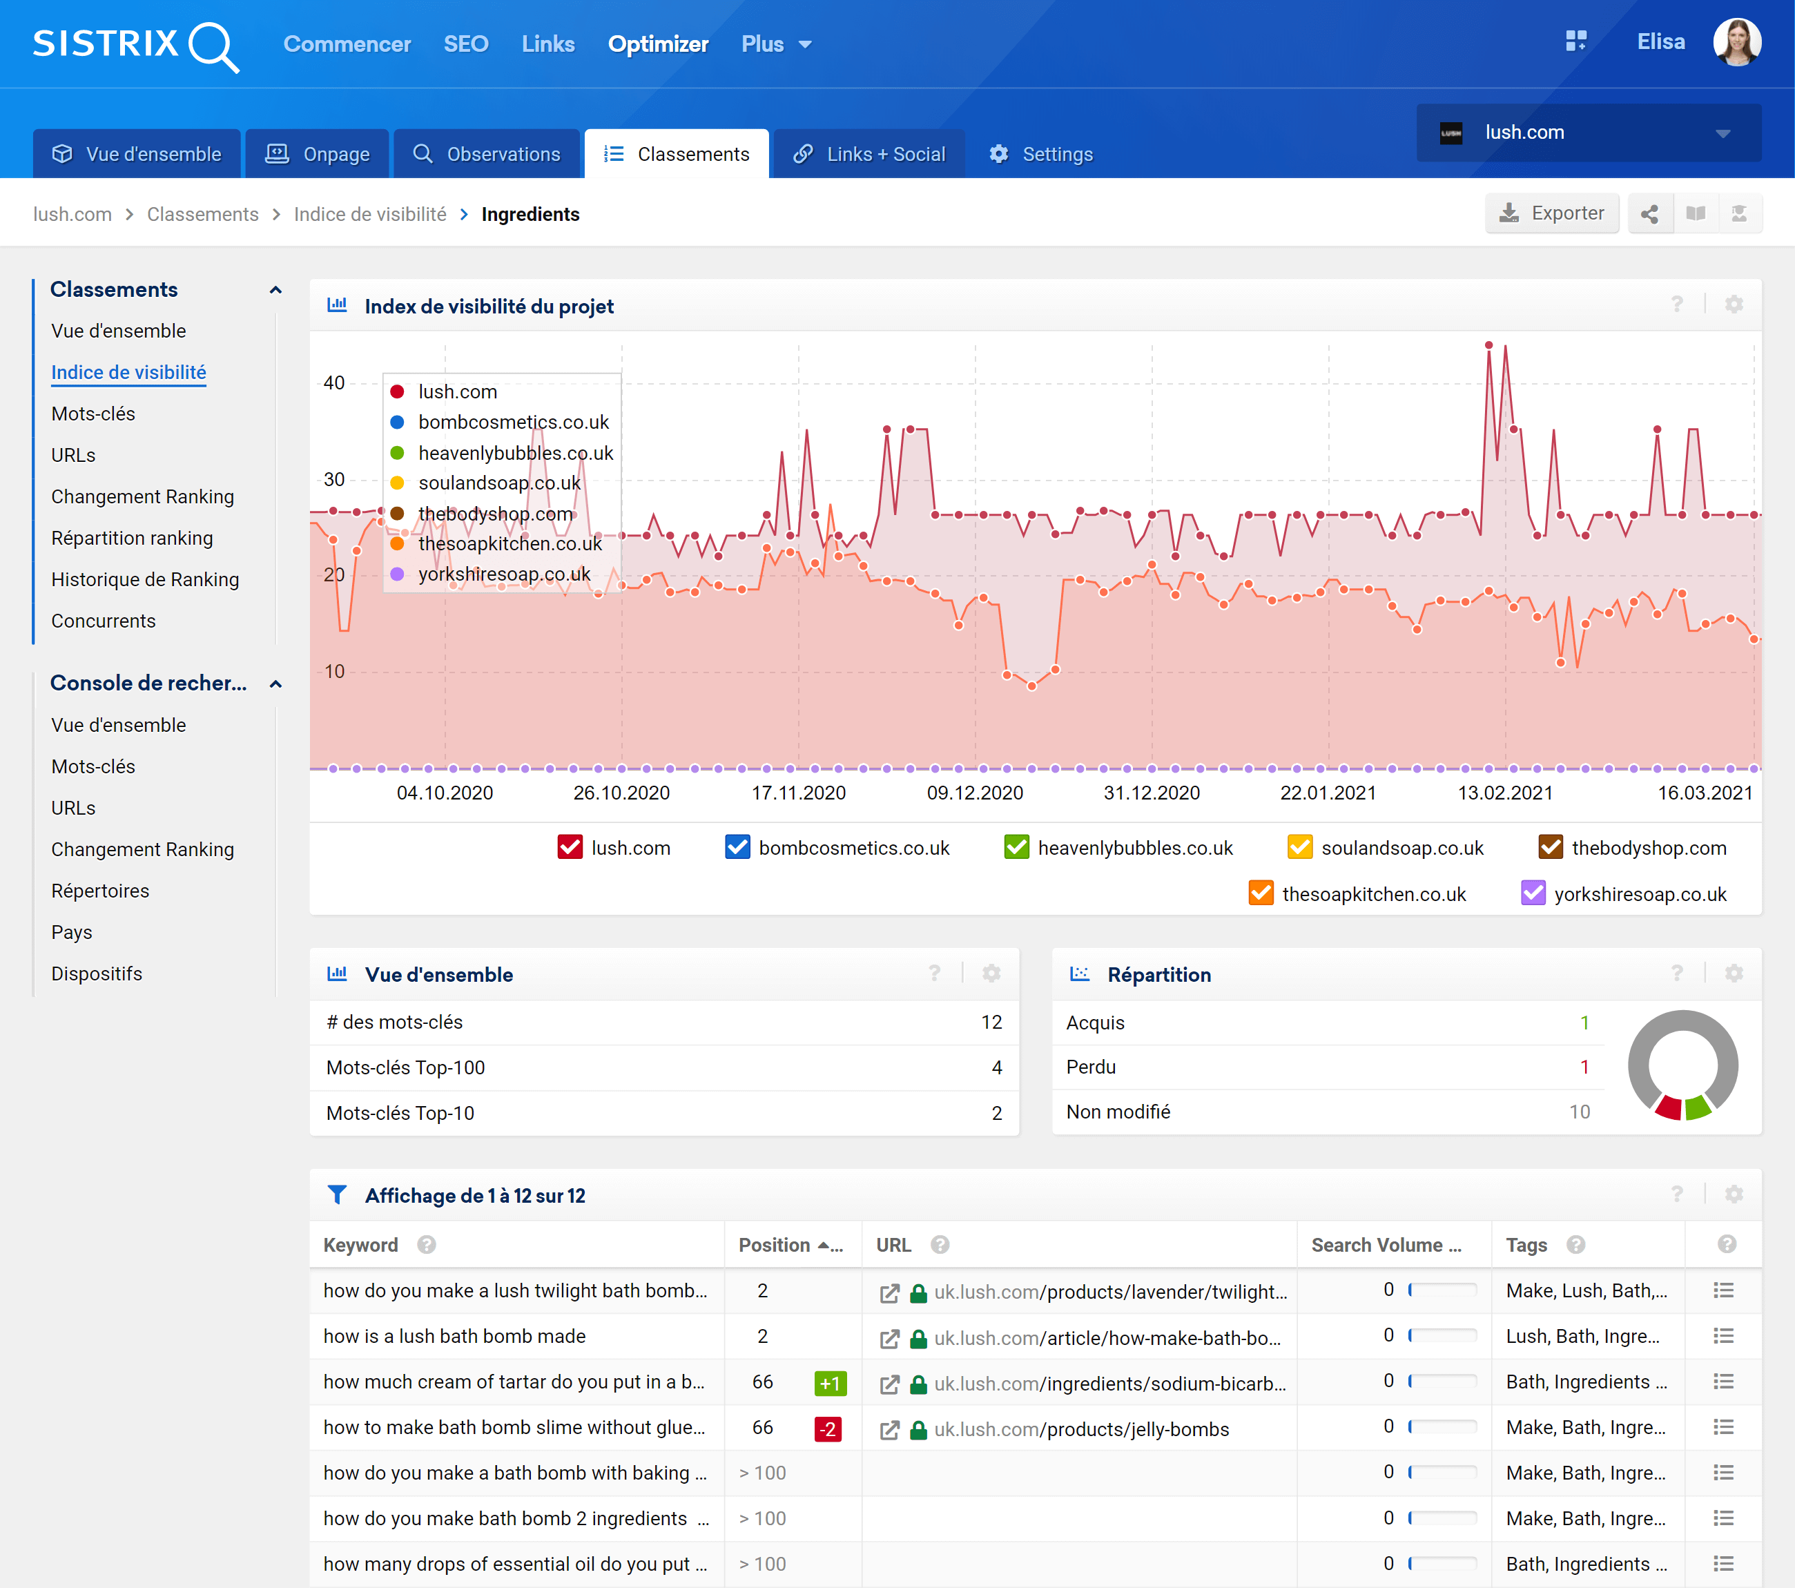
Task: Sort by the Position column
Action: 790,1245
